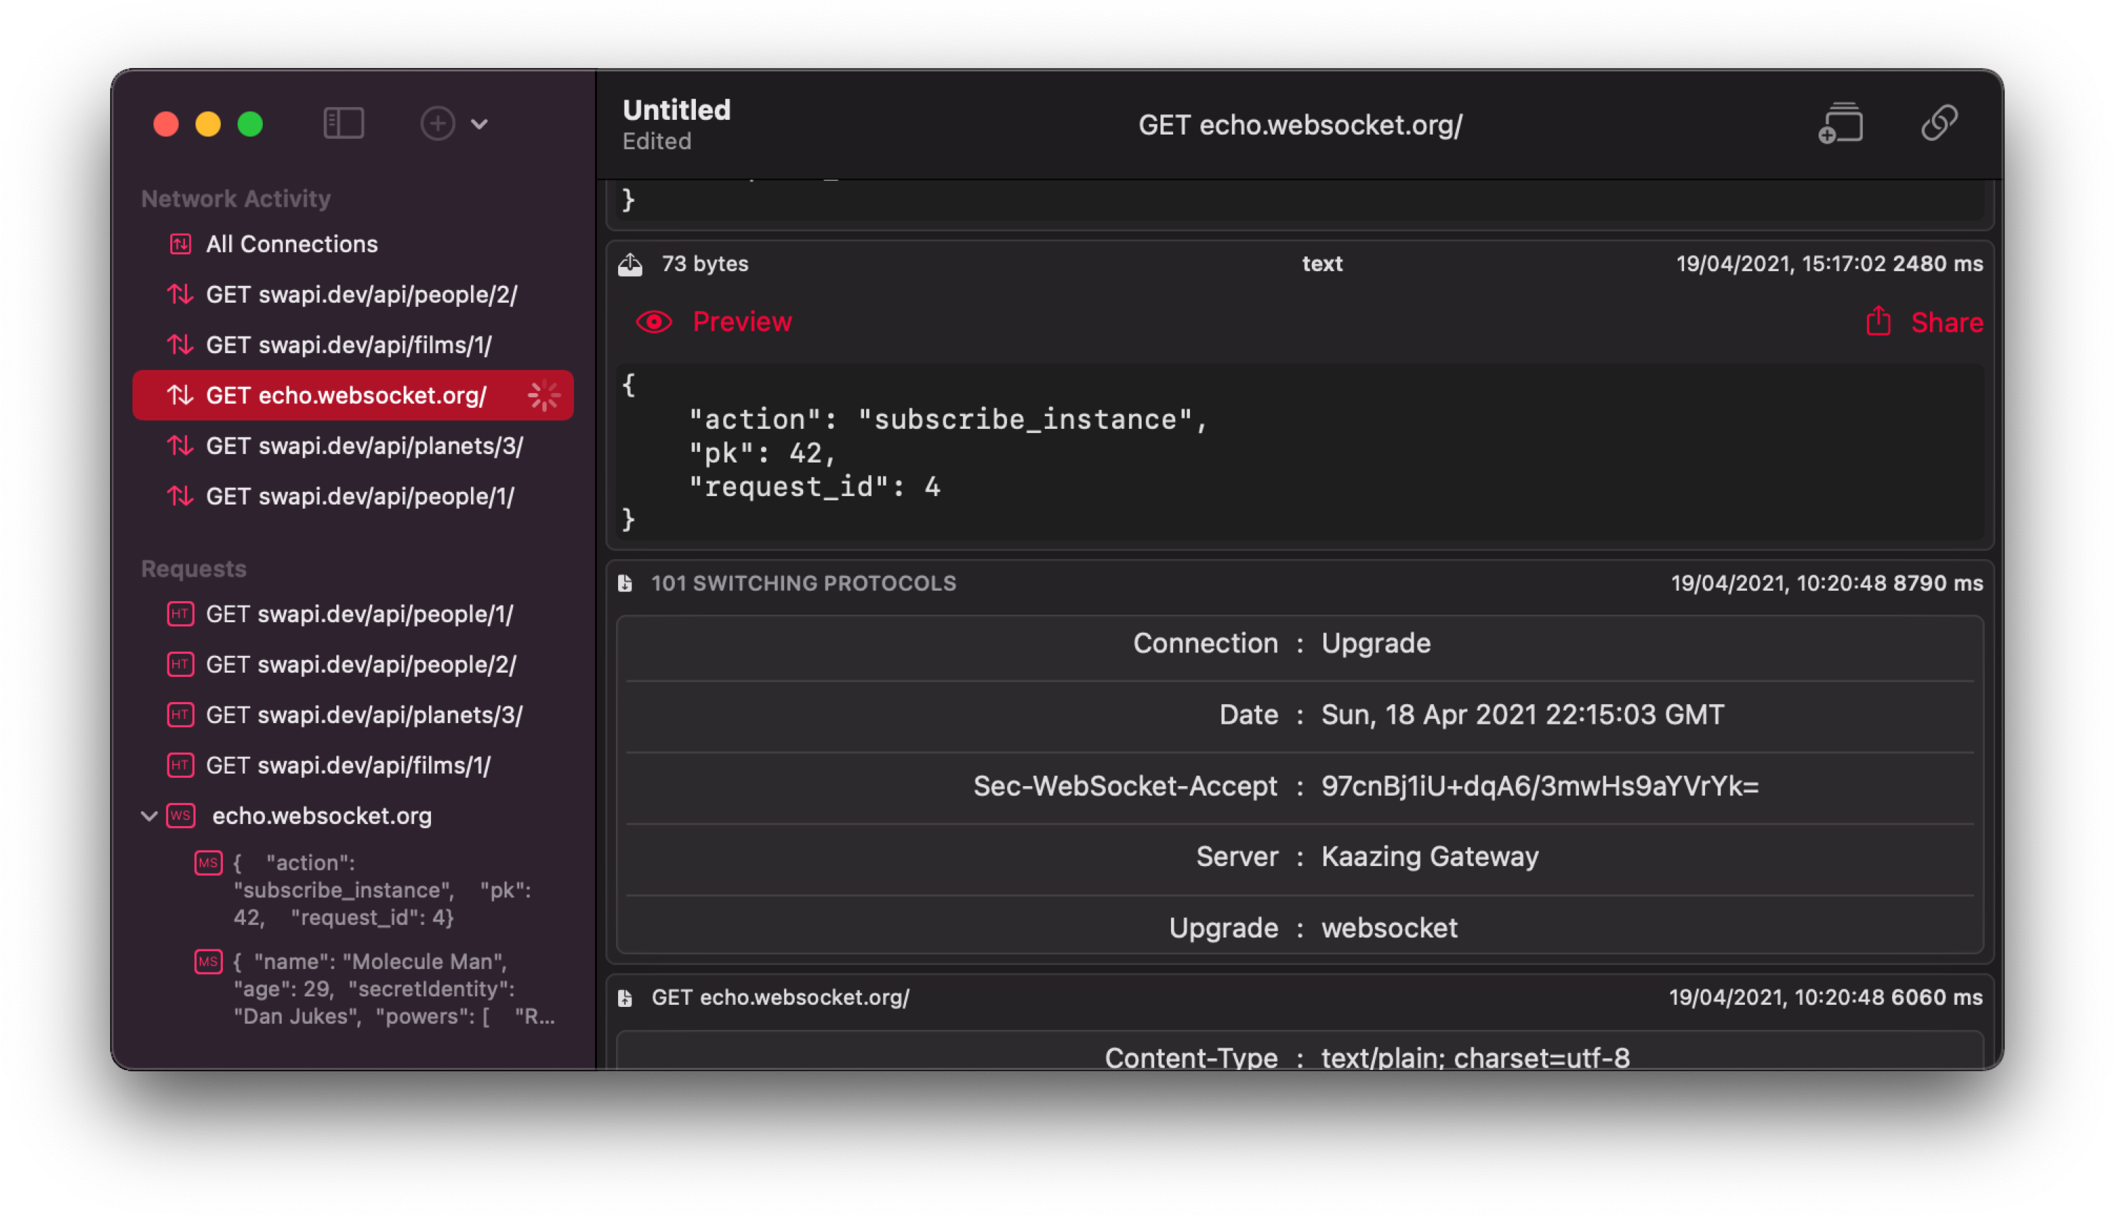Viewport: 2115px width, 1215px height.
Task: Select the subscribe_instance WebSocket message
Action: click(x=382, y=890)
